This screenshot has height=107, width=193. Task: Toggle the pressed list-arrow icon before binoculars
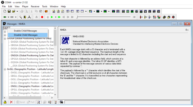tap(55, 102)
